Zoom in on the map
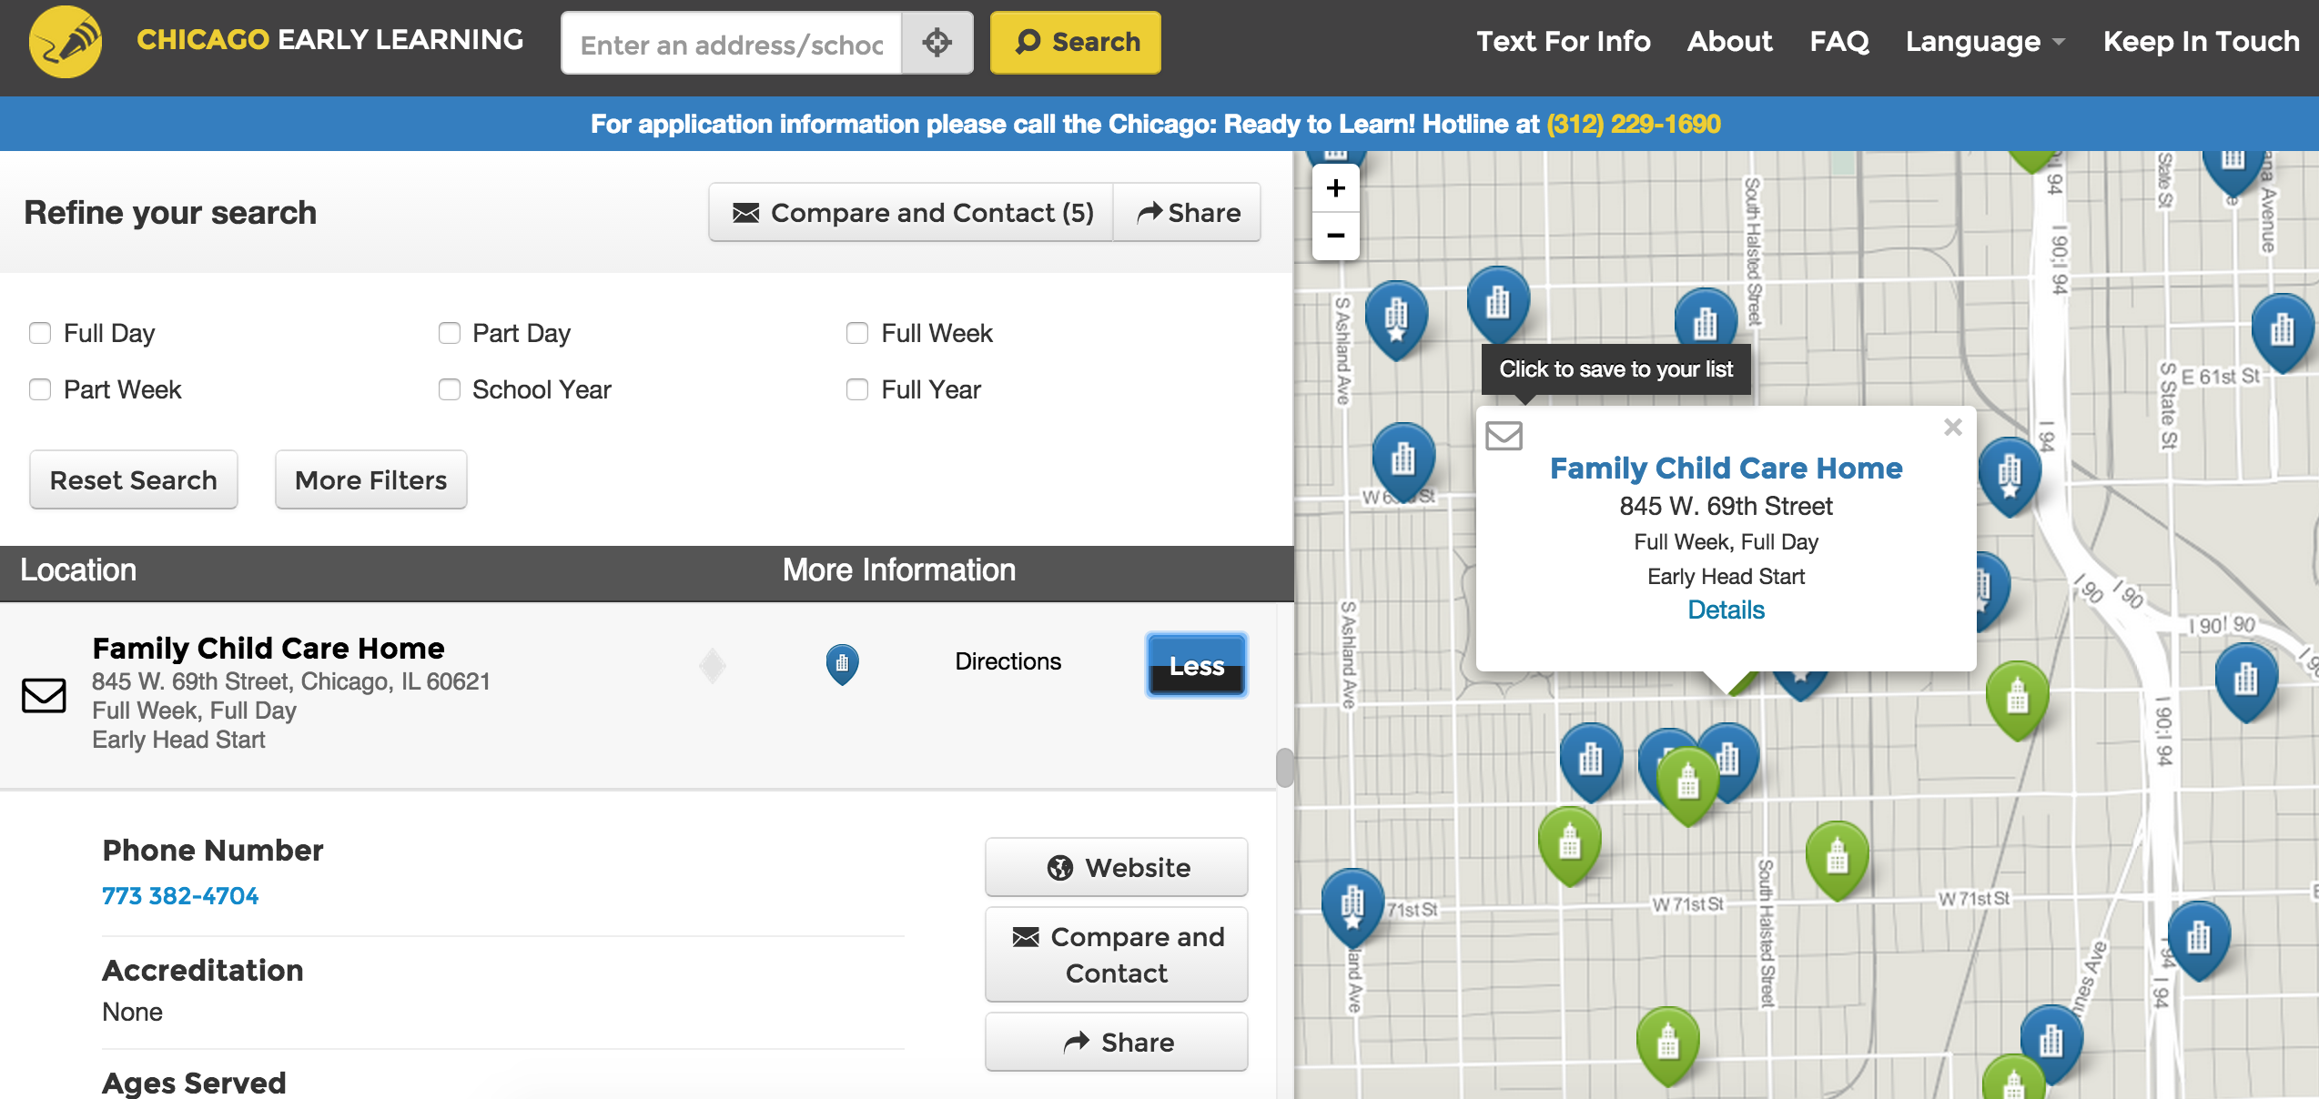This screenshot has height=1099, width=2319. pyautogui.click(x=1336, y=188)
